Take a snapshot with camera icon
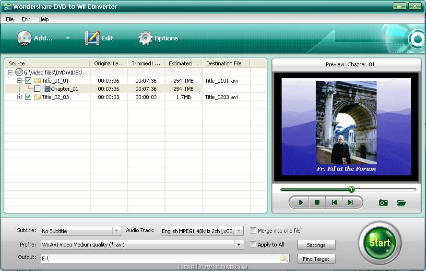426x271 pixels. [383, 203]
